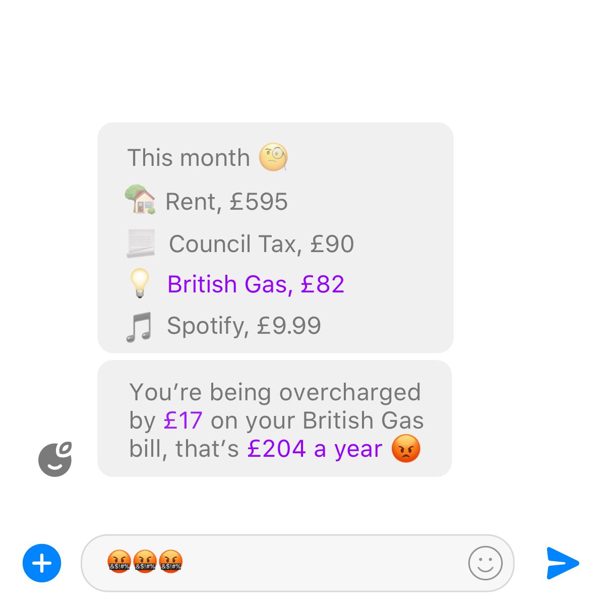Select the Rent, £595 line
Image resolution: width=605 pixels, height=605 pixels.
point(226,202)
